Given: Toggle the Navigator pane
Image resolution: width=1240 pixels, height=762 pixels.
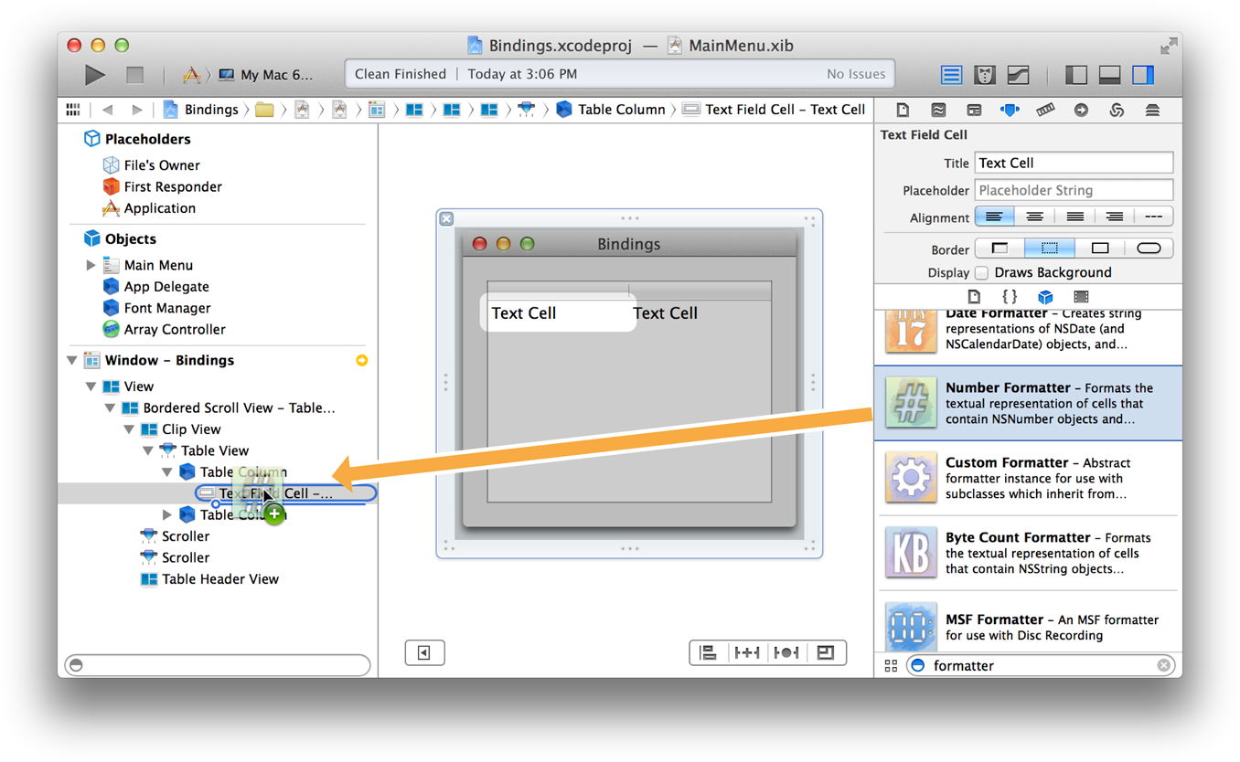Looking at the screenshot, I should pyautogui.click(x=1076, y=75).
